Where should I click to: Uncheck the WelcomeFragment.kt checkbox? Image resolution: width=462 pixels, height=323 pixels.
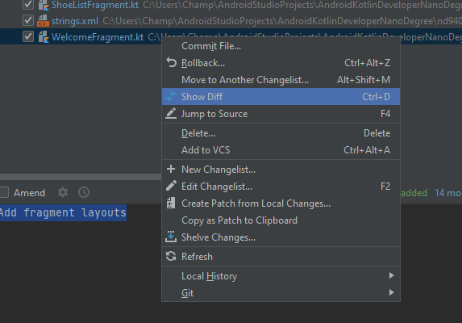click(28, 36)
